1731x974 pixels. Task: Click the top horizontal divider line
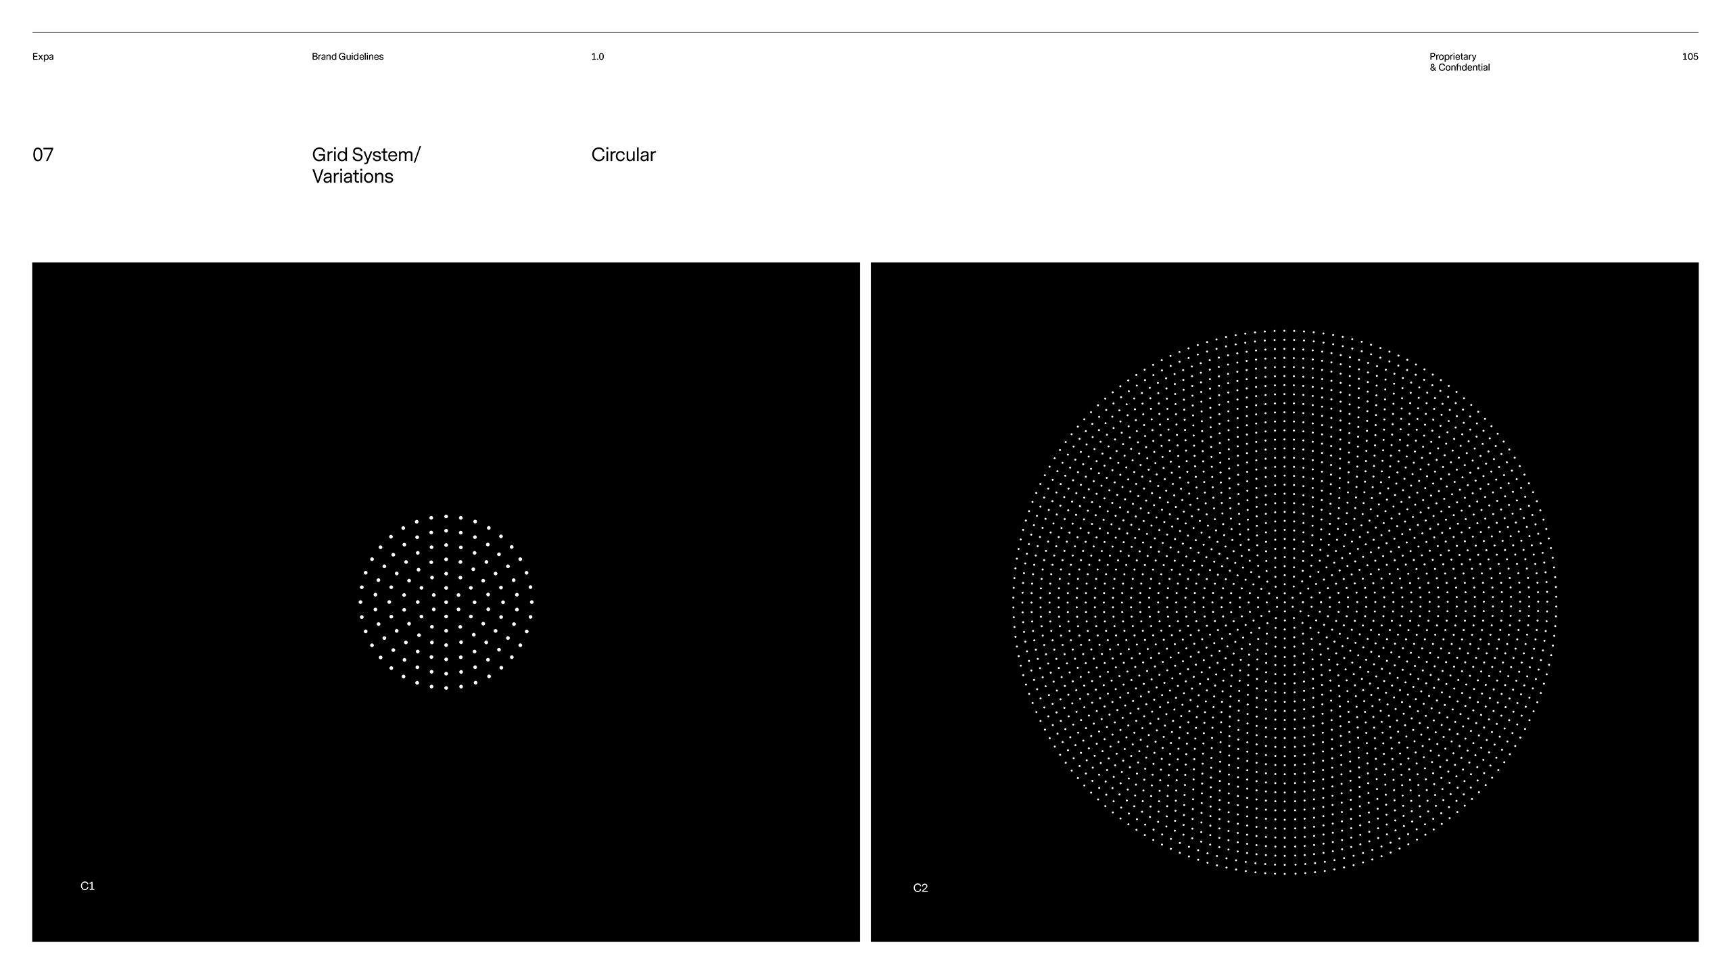point(865,32)
